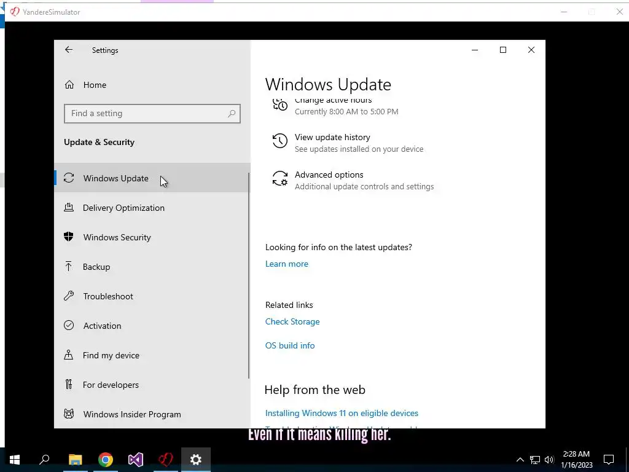Show hidden tray icons chevron
Viewport: 629px width, 472px height.
(x=520, y=460)
